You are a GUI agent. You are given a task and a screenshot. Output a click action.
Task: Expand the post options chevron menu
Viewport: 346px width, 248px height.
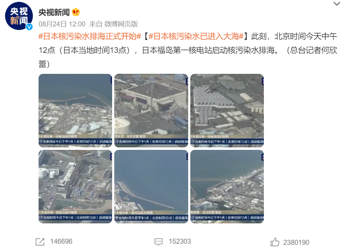pyautogui.click(x=336, y=4)
